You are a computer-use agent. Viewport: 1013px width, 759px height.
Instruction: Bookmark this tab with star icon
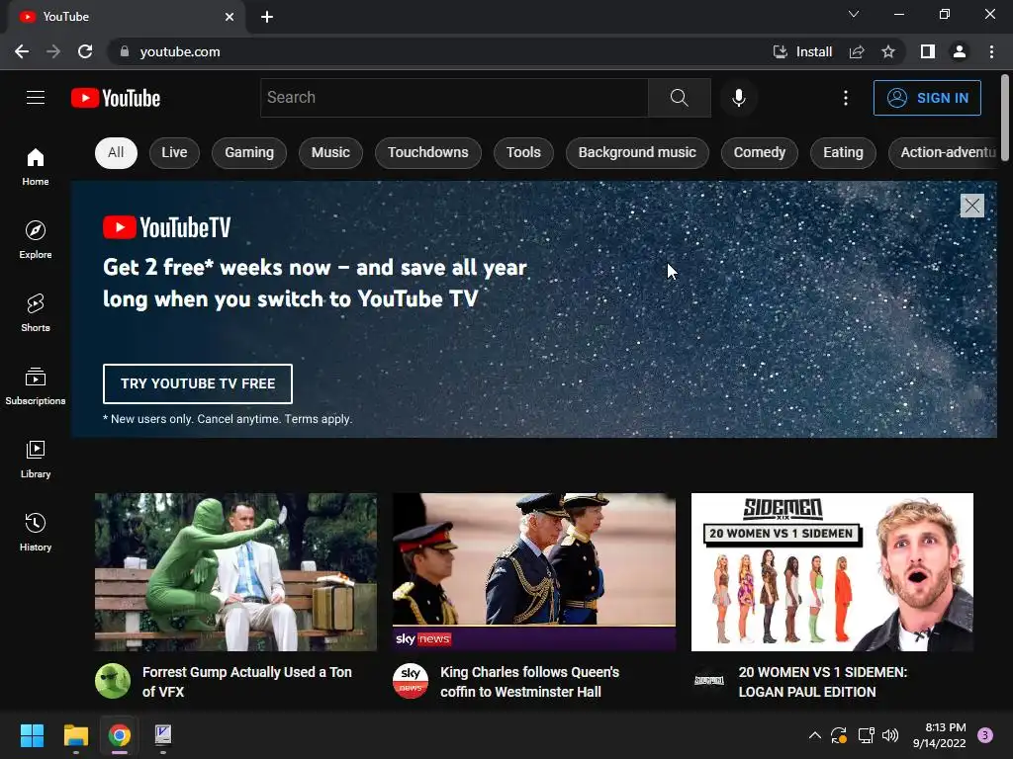888,51
